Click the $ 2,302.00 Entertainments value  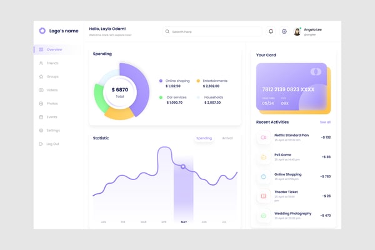[211, 86]
